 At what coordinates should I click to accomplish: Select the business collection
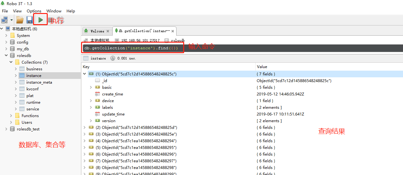[34, 69]
